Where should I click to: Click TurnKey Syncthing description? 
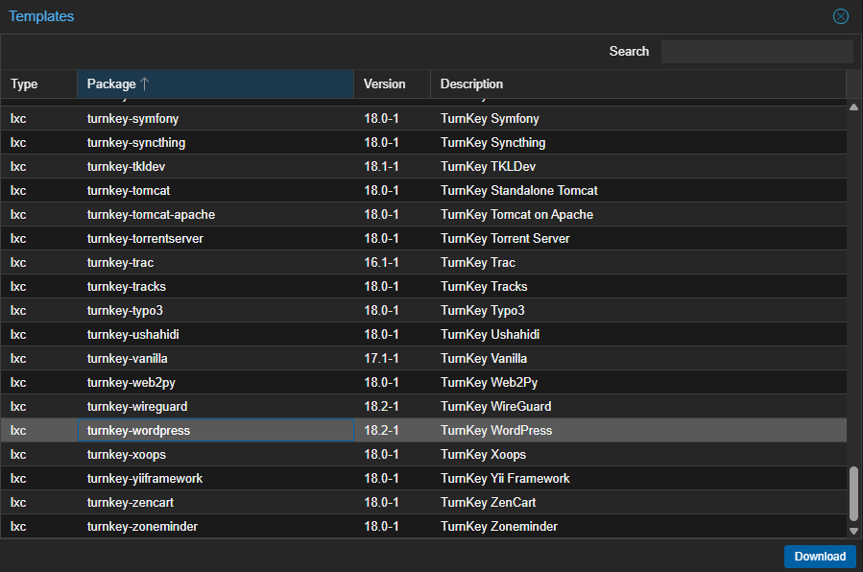(492, 142)
